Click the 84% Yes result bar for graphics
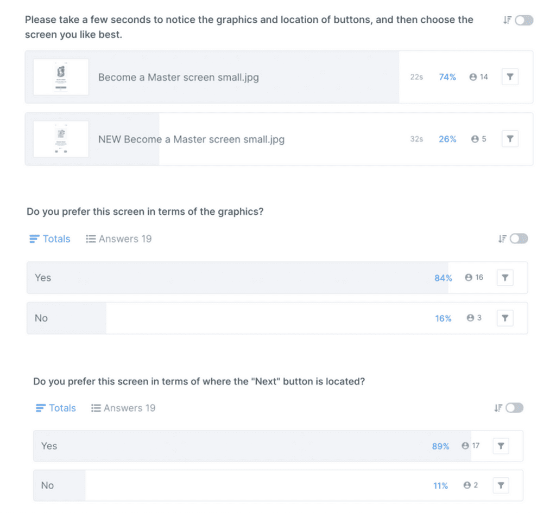Image resolution: width=556 pixels, height=513 pixels. (x=443, y=278)
